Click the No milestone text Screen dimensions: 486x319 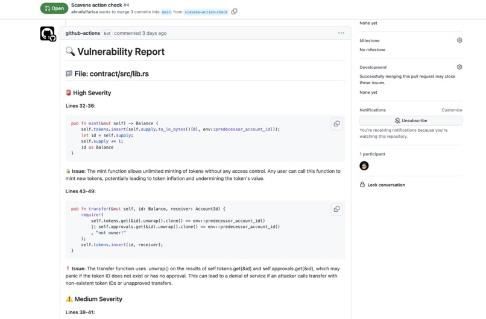[372, 49]
